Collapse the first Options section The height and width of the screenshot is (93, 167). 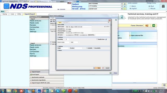tap(58, 37)
